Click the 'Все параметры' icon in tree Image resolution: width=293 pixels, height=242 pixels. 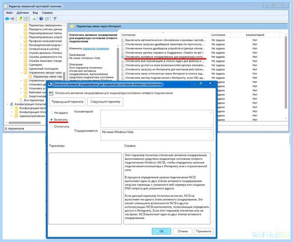pos(21,100)
